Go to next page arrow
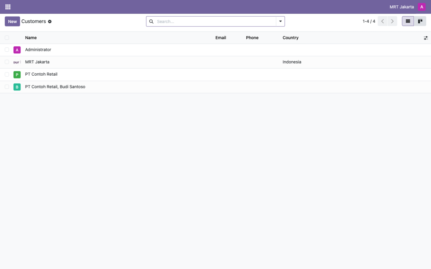Viewport: 431px width, 269px height. point(392,22)
